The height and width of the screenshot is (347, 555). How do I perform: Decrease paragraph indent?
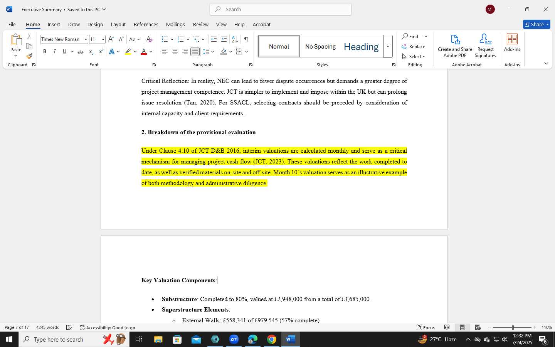(x=214, y=39)
